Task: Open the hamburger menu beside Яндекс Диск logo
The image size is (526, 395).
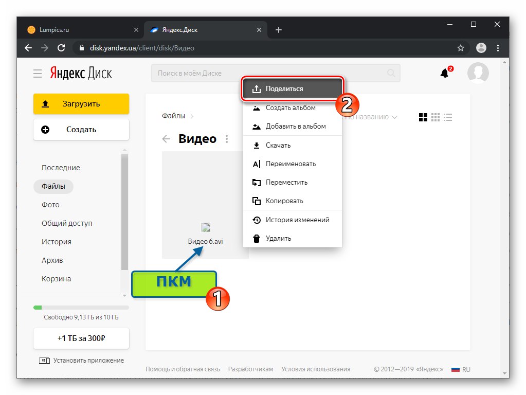Action: (x=37, y=73)
